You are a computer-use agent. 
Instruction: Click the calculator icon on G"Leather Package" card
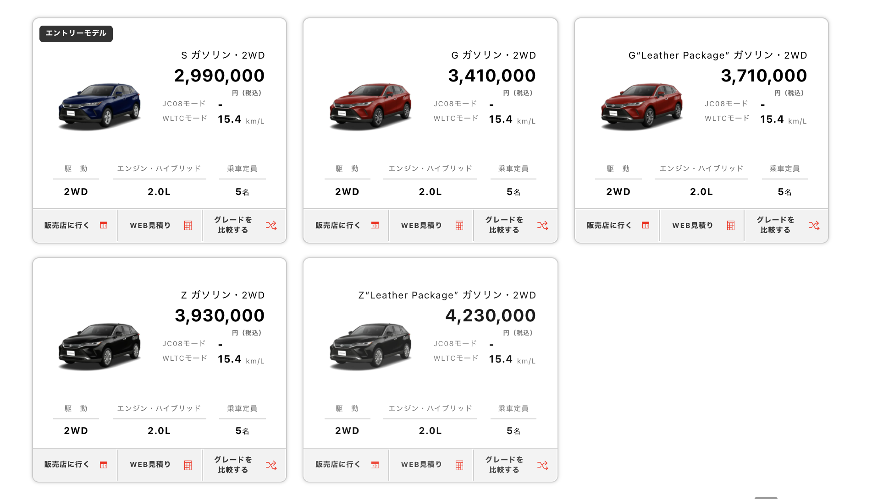tap(731, 225)
